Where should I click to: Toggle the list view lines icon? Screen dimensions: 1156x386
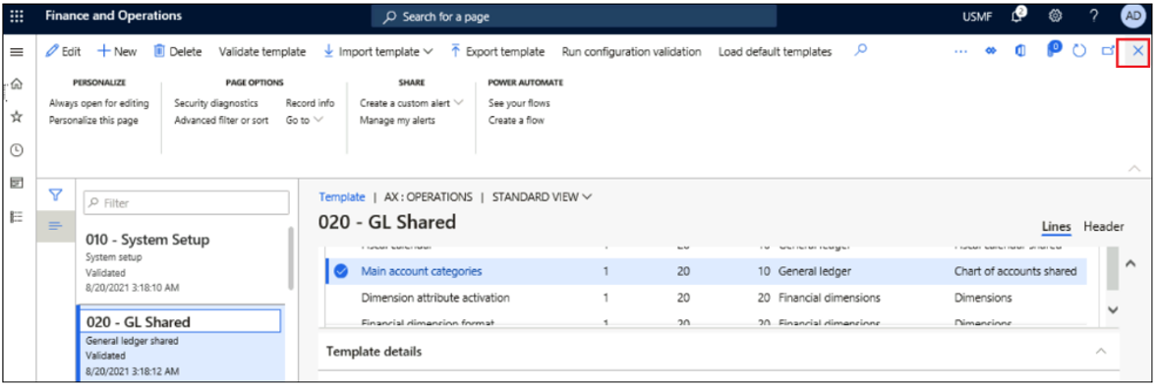coord(55,226)
